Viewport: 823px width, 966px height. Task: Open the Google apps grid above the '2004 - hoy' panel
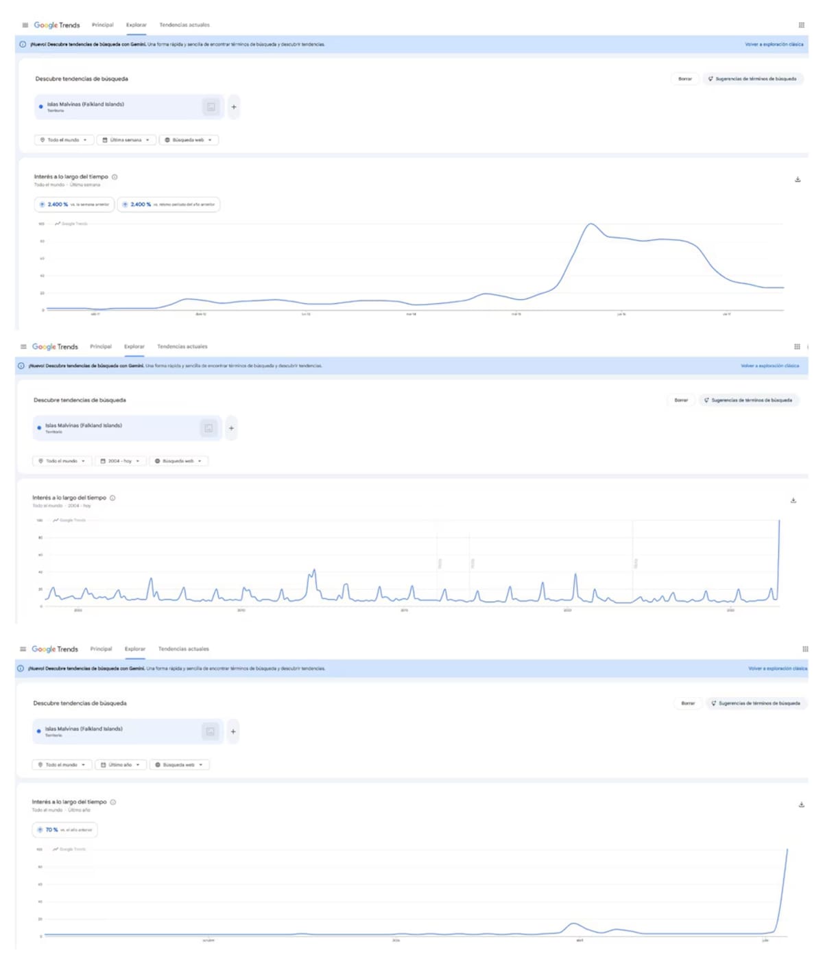[797, 346]
